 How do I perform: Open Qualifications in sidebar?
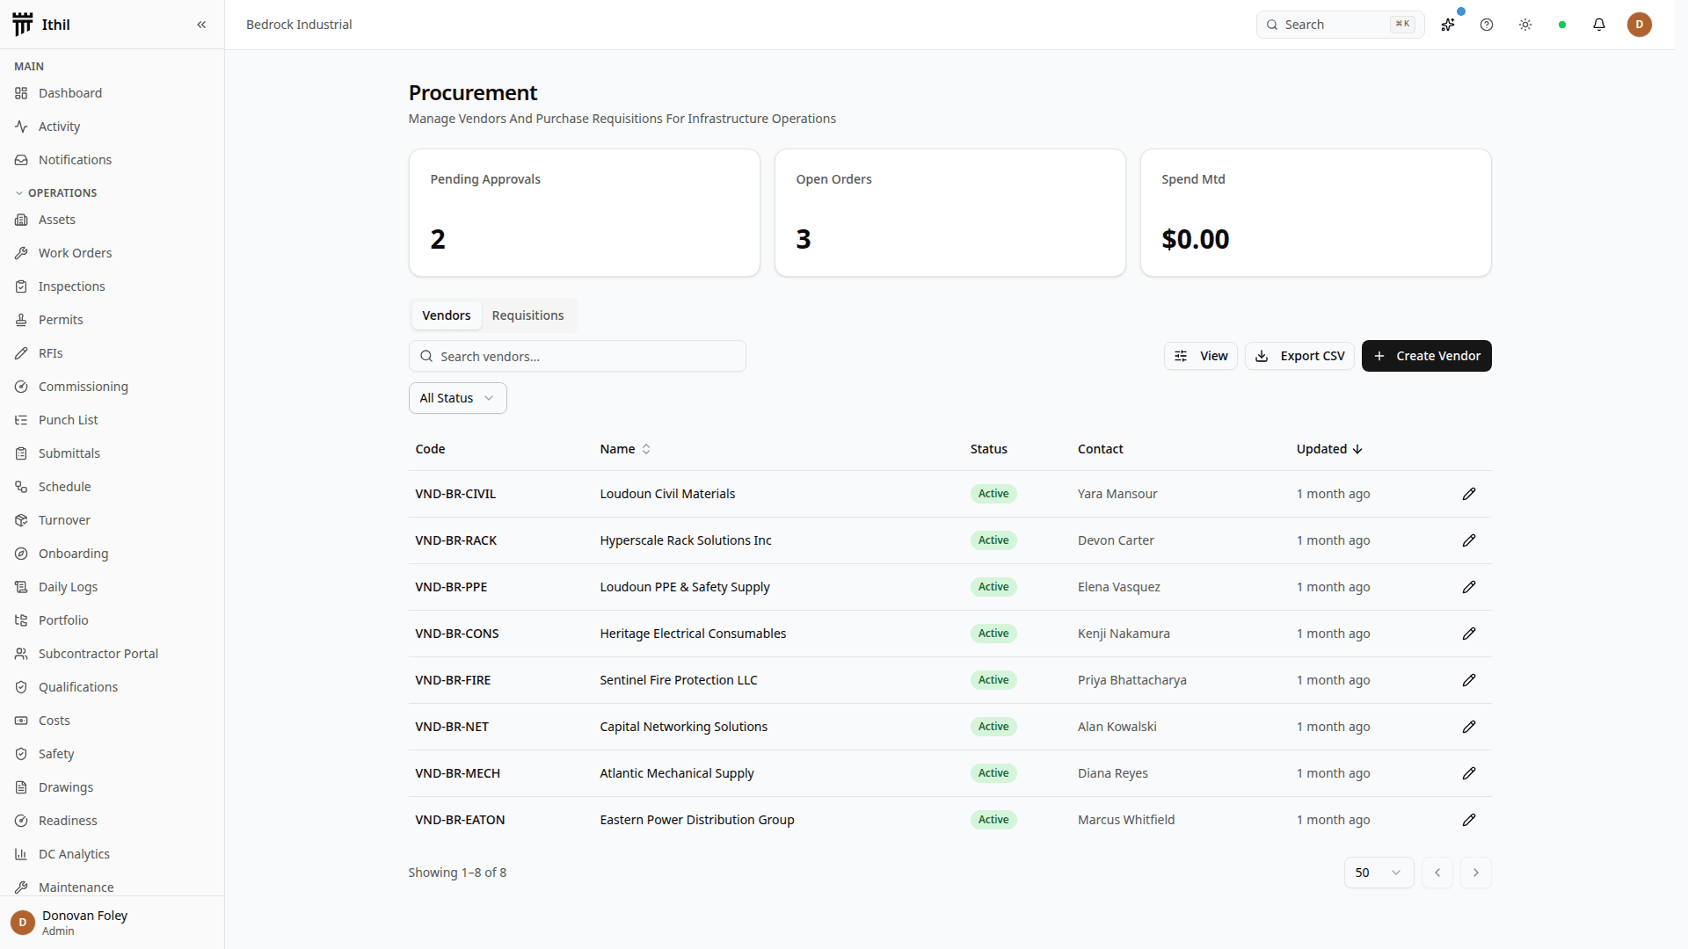(112, 687)
